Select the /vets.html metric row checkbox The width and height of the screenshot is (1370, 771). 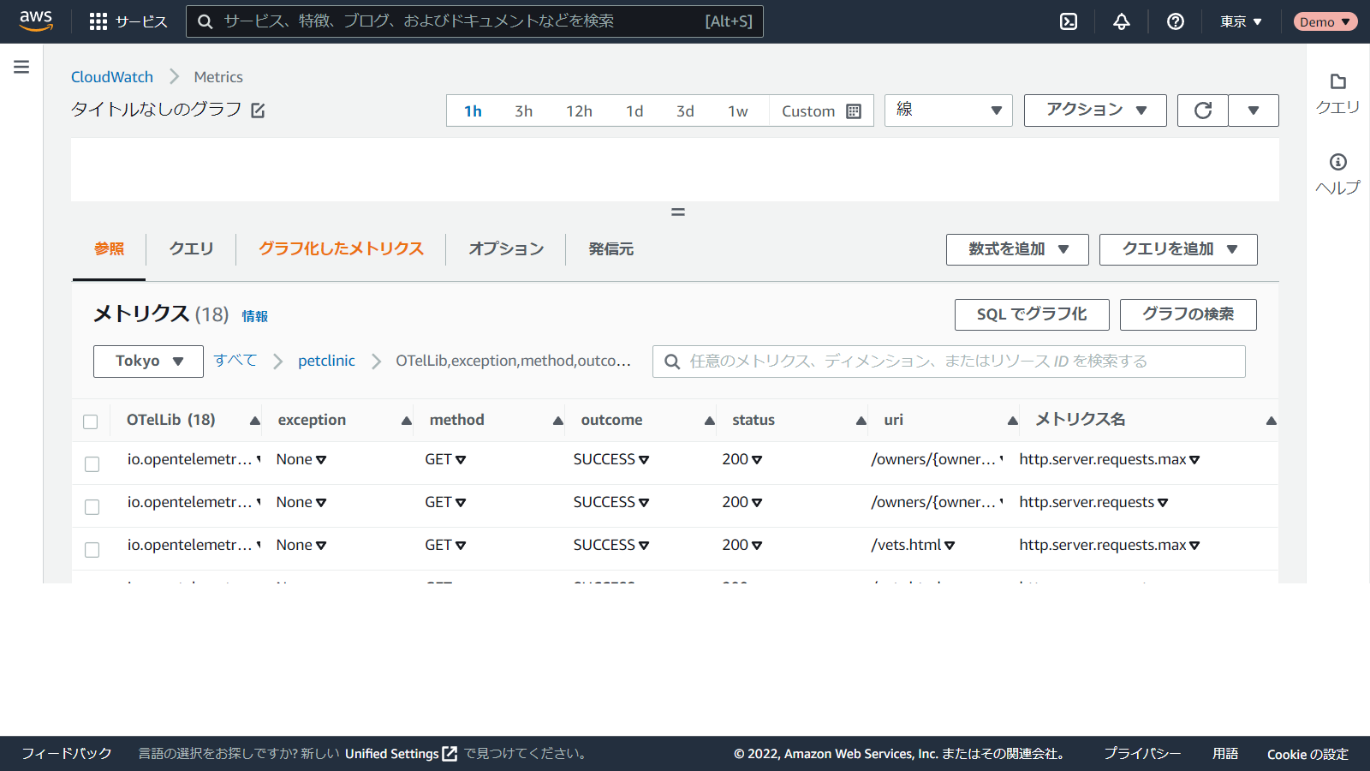(92, 550)
